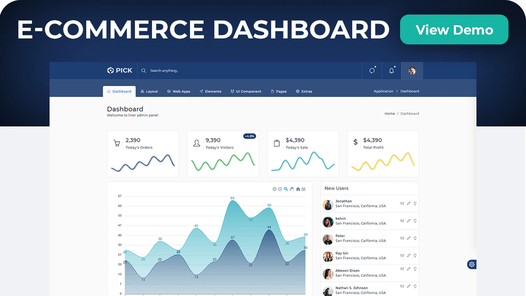Open the settings gear side toggle
Image resolution: width=526 pixels, height=296 pixels.
point(472,264)
